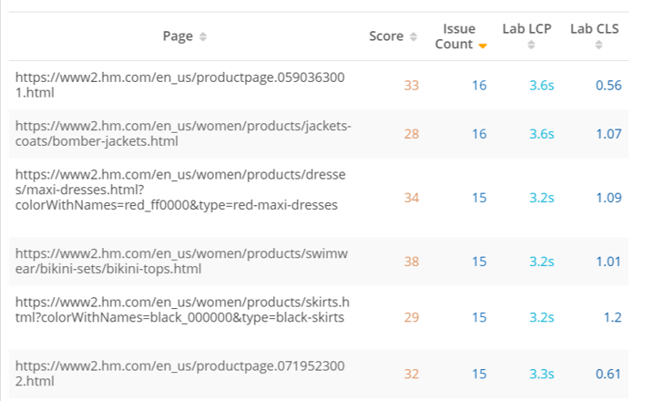Click Lab LCP 3.2s for black-skirts
The height and width of the screenshot is (401, 645).
542,317
